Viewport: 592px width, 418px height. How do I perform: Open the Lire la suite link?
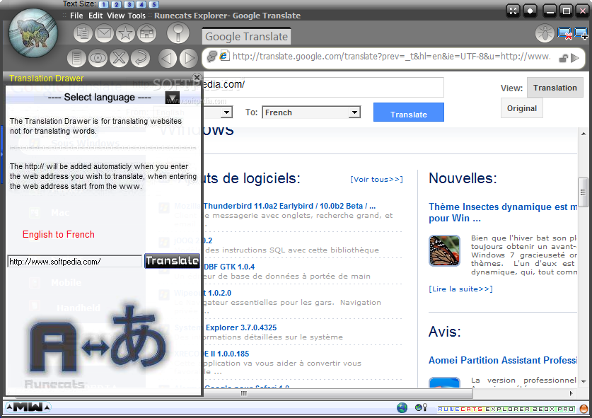click(460, 289)
